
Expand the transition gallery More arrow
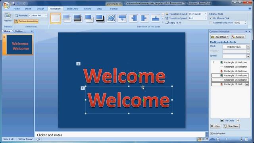tap(163, 22)
